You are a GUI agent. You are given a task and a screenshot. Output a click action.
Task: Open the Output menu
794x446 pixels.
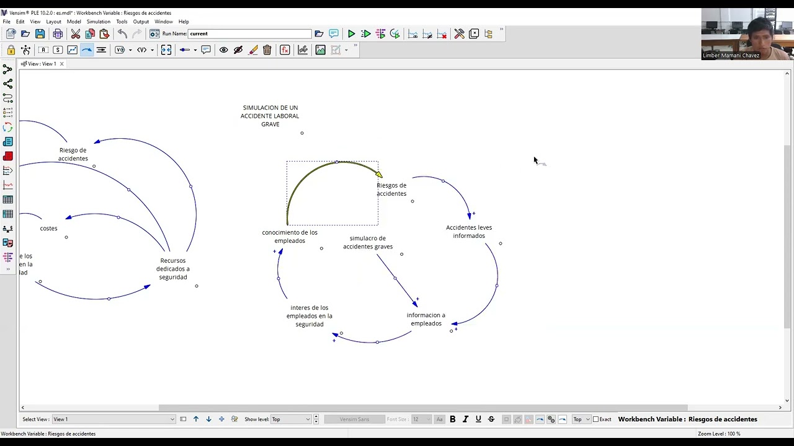(x=141, y=22)
